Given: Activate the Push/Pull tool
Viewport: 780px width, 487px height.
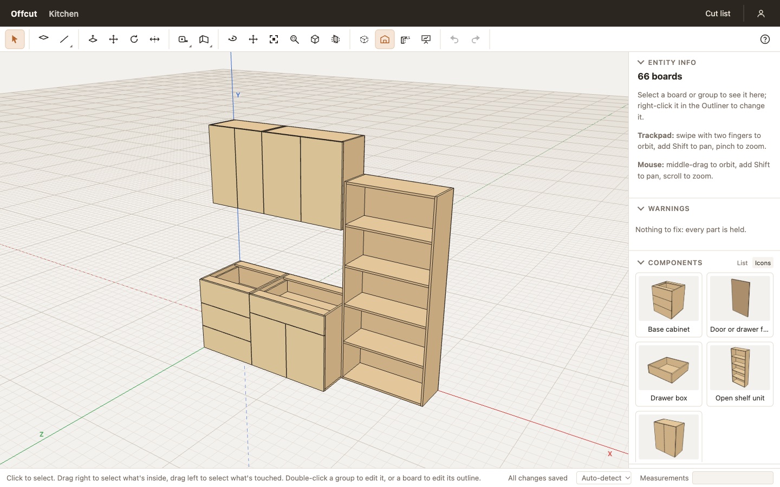Looking at the screenshot, I should [x=93, y=40].
